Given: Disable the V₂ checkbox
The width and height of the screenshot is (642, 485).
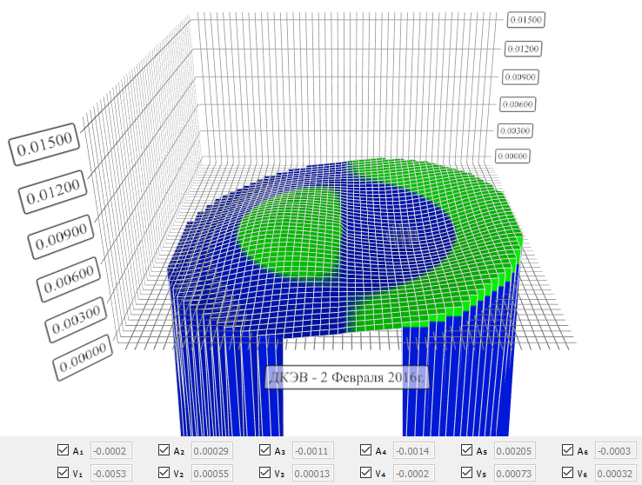Looking at the screenshot, I should (x=164, y=473).
